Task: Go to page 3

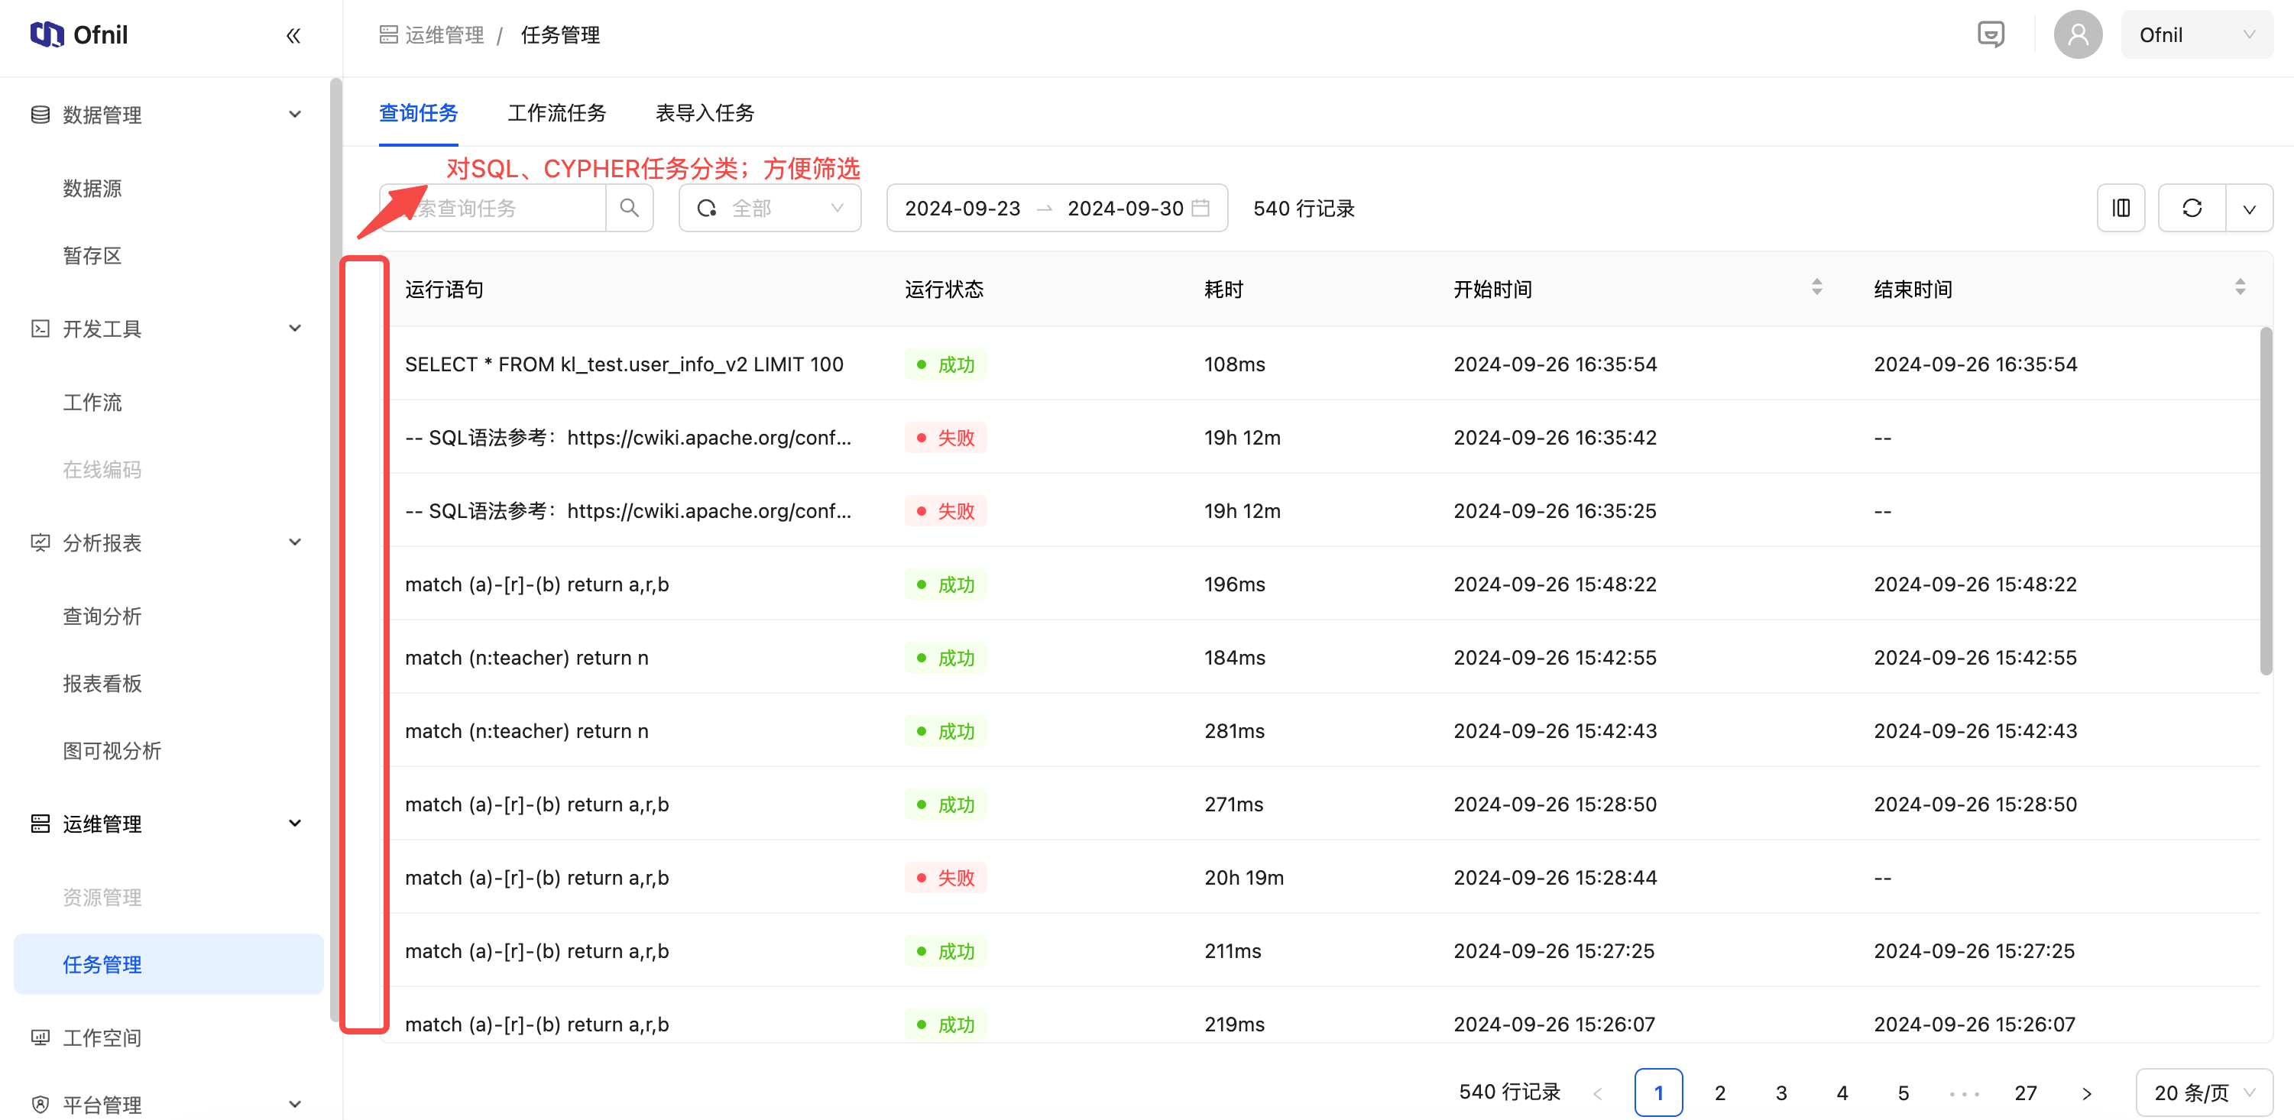Action: (x=1781, y=1092)
